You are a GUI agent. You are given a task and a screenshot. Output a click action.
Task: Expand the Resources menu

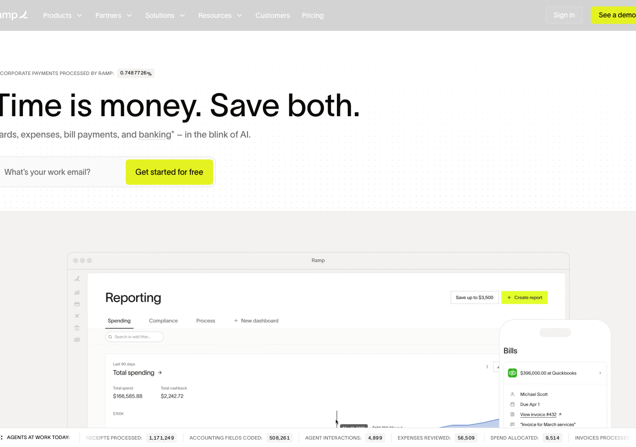coord(220,15)
